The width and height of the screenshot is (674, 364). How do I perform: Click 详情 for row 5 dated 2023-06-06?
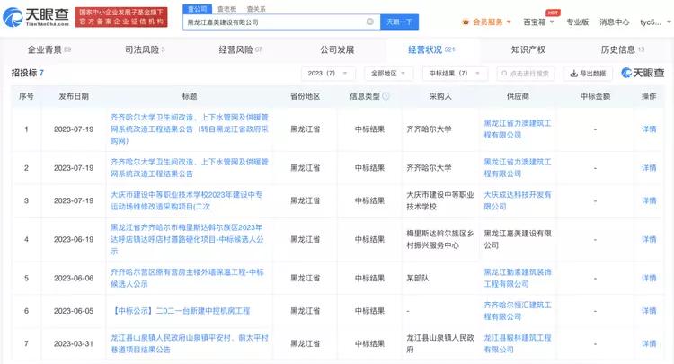coord(649,278)
